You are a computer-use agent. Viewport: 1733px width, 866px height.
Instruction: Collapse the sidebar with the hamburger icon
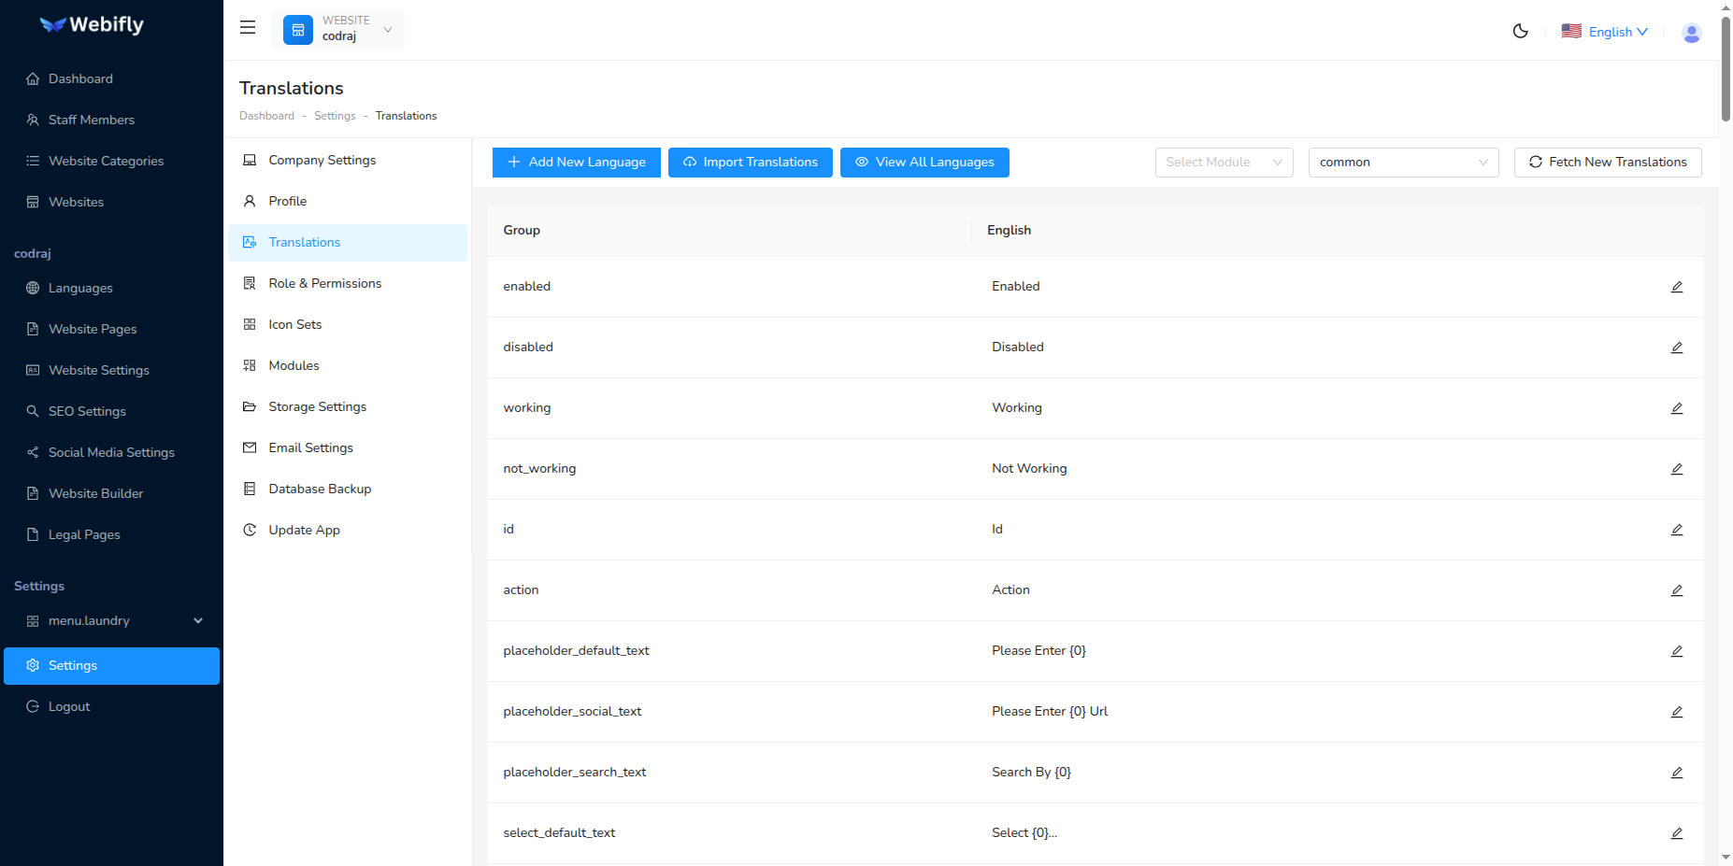[248, 28]
